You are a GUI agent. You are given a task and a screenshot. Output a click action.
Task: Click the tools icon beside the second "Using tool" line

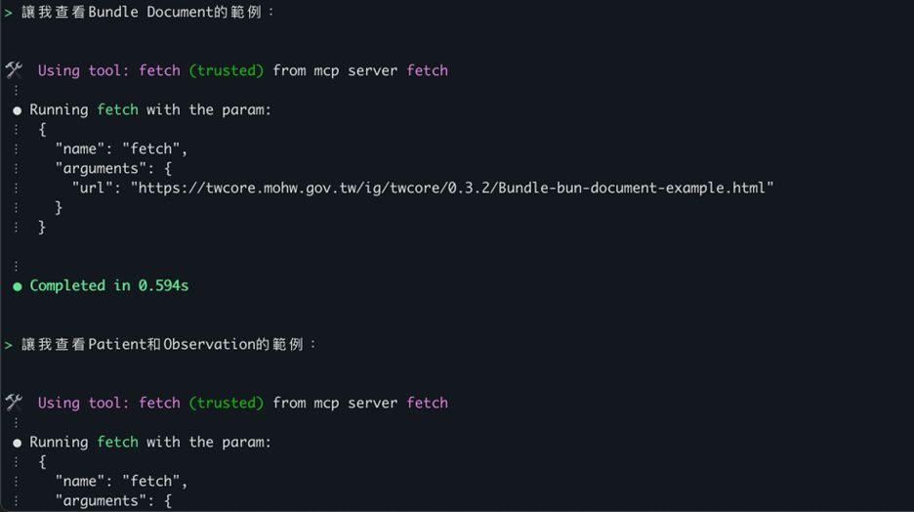click(14, 403)
